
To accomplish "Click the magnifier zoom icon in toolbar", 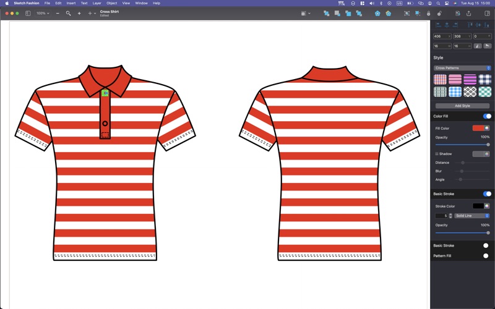I will [68, 13].
